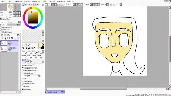Select Color Difference detection mode
This screenshot has width=171, height=96.
coord(22,73)
